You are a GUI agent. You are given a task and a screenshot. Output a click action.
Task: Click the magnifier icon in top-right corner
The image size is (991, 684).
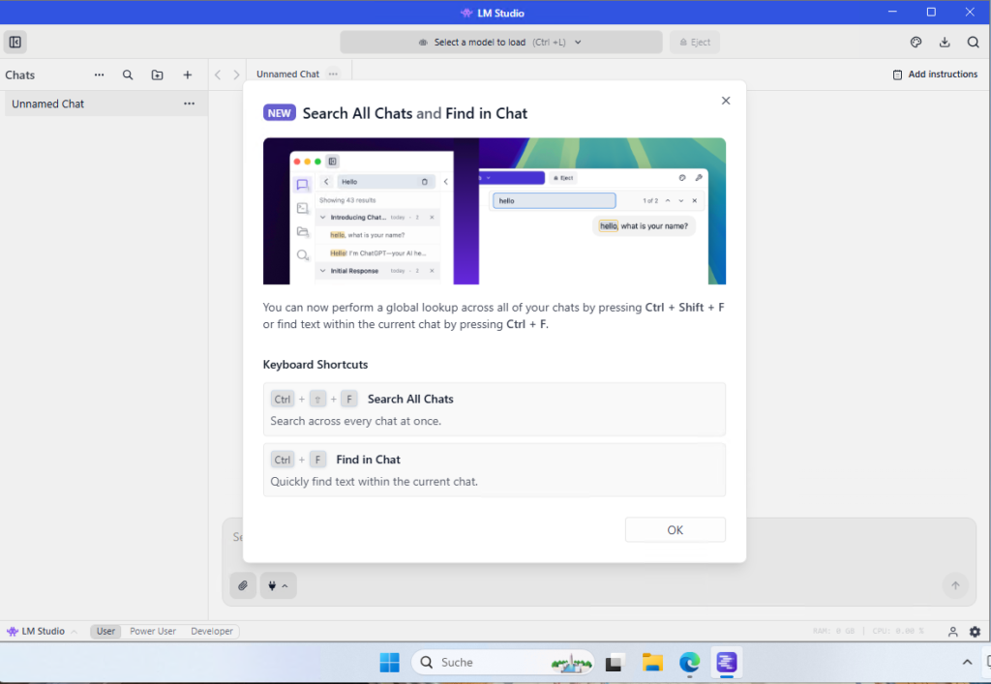(974, 43)
